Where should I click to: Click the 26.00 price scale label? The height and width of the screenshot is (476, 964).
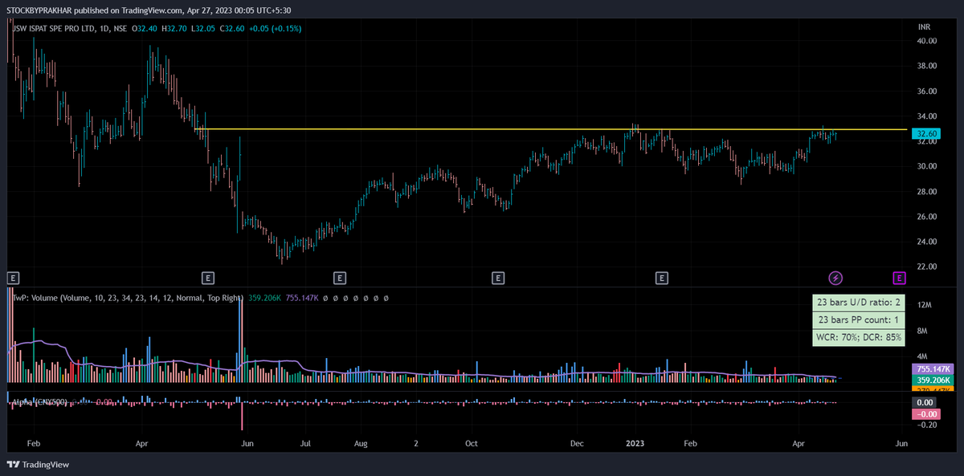click(927, 217)
